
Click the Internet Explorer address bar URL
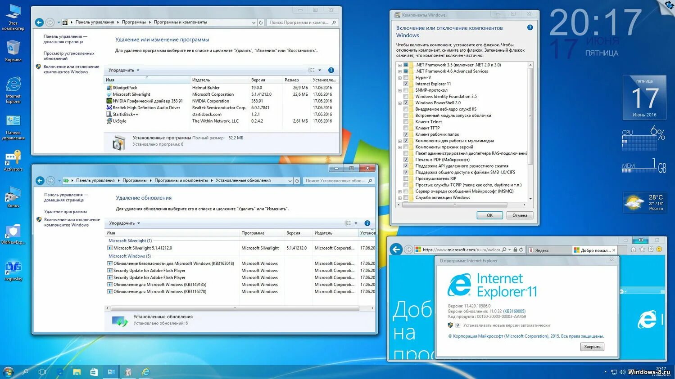click(x=461, y=250)
